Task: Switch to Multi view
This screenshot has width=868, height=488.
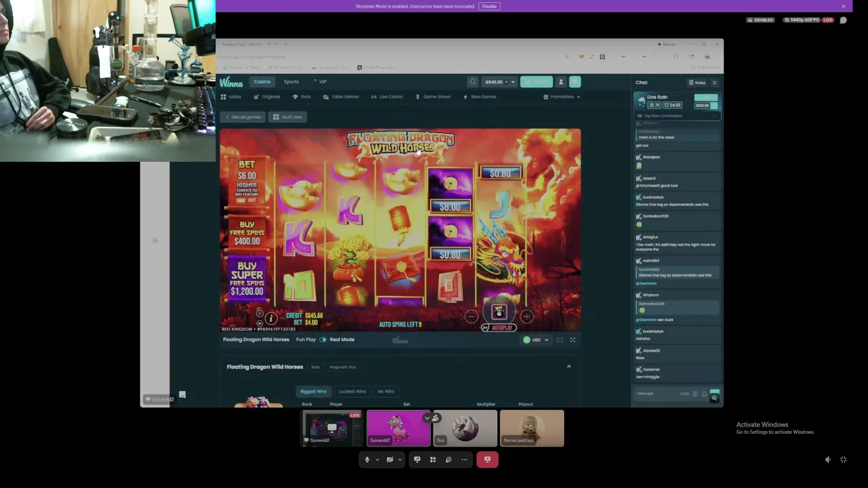Action: 288,117
